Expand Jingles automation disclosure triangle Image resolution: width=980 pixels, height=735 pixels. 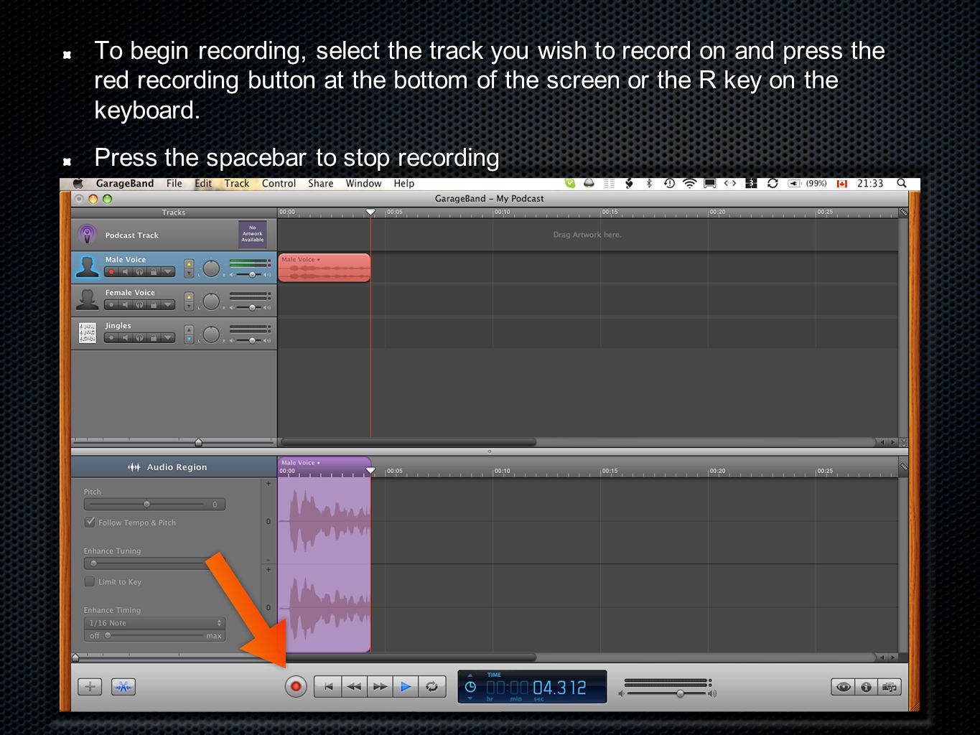pos(167,338)
